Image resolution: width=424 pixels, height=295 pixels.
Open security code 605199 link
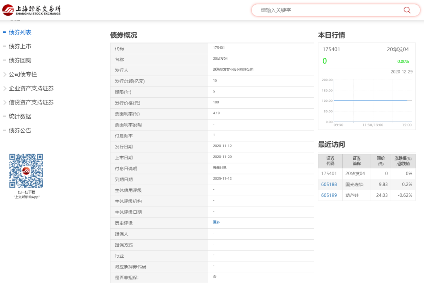point(329,195)
